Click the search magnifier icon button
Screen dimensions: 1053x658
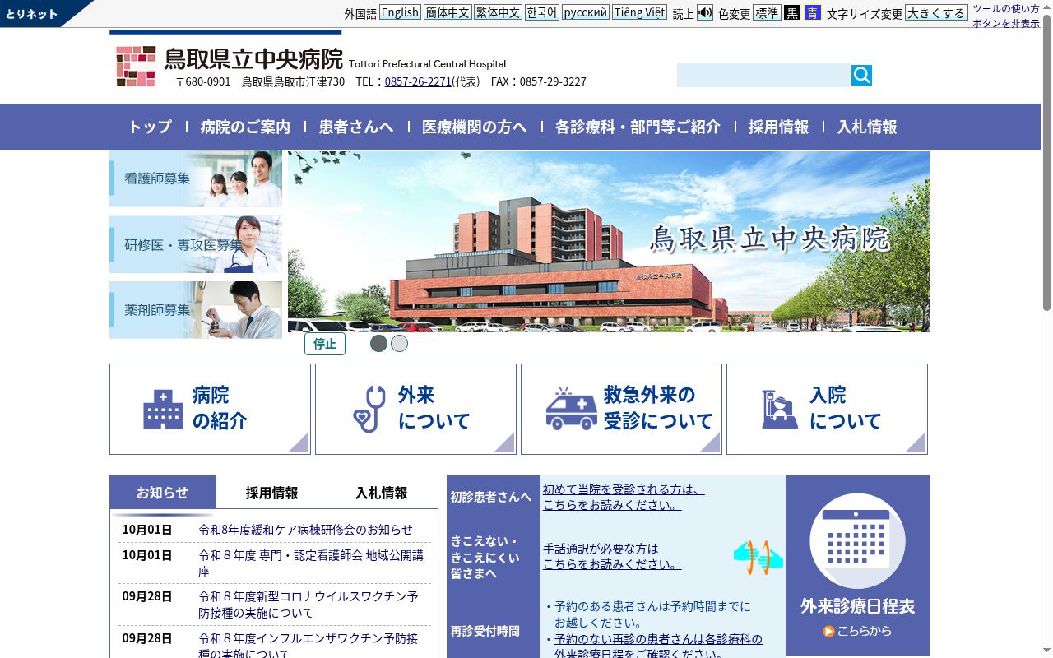click(861, 76)
